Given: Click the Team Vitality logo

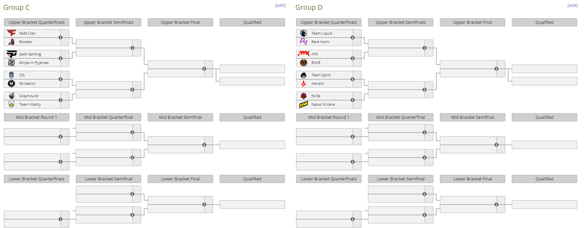Looking at the screenshot, I should tap(11, 104).
